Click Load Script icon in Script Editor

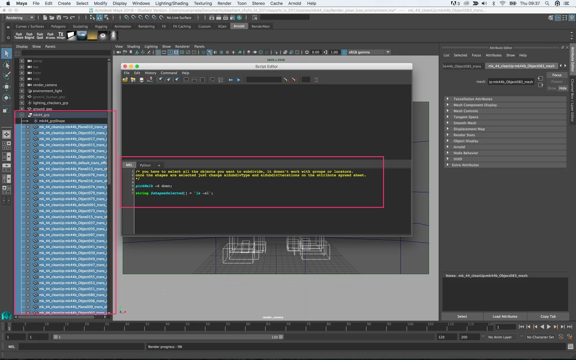[x=125, y=80]
